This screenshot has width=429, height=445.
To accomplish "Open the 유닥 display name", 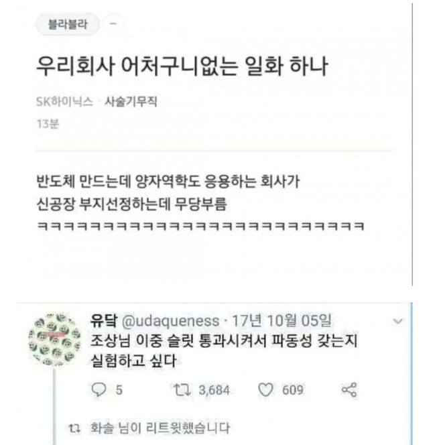I will coord(104,321).
